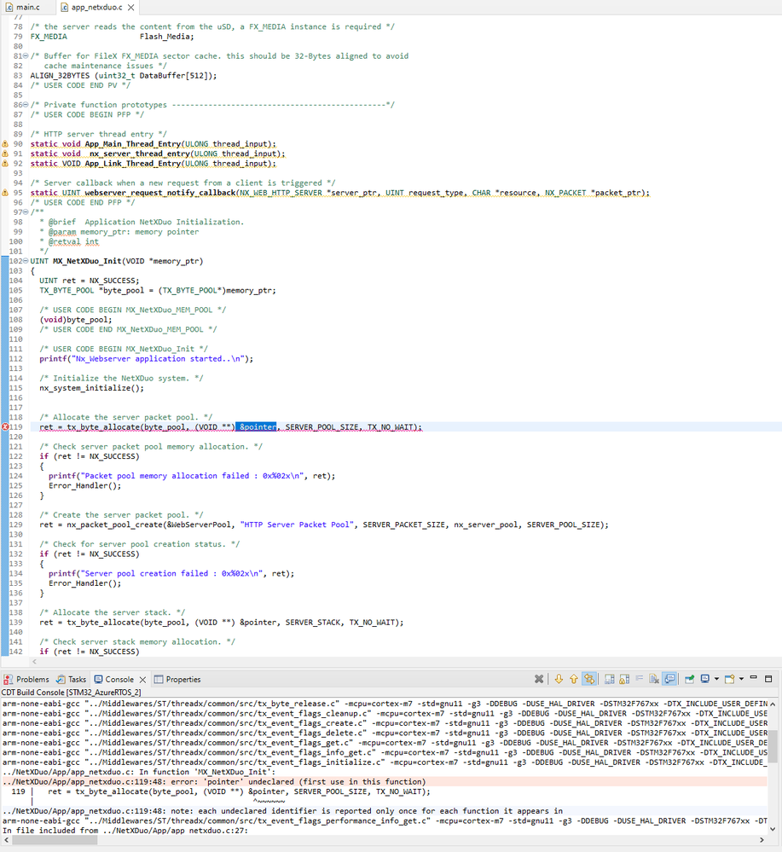Viewport: 782px width, 852px height.
Task: Click App_Link_Thread_Entry prototype on line 92
Action: 154,164
